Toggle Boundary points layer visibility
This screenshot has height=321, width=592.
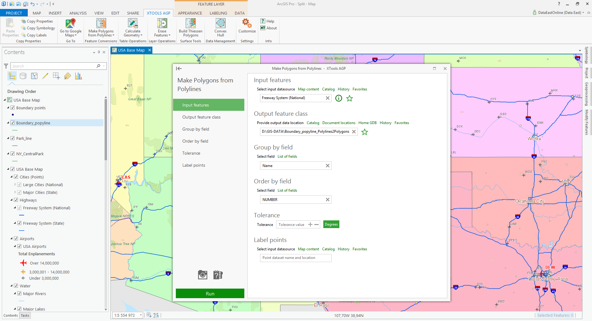pos(13,108)
